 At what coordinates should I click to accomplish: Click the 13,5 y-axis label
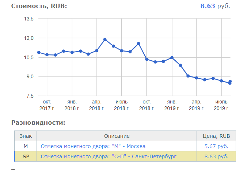point(28,19)
